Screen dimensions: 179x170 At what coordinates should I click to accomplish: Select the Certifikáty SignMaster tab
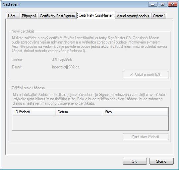tap(96, 15)
